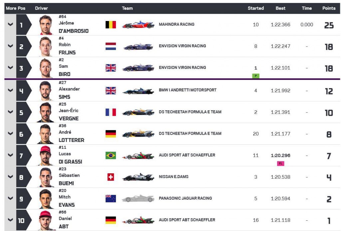
Task: Click the green pole position P badge
Action: [x=256, y=76]
